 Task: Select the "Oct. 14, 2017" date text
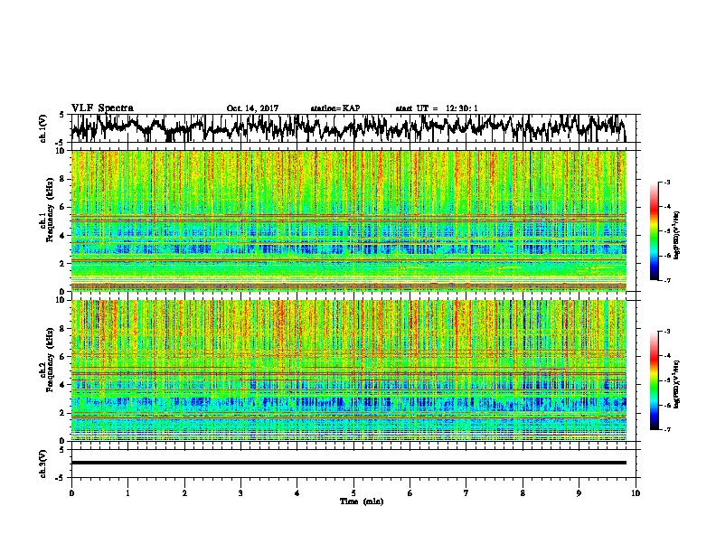click(x=252, y=108)
